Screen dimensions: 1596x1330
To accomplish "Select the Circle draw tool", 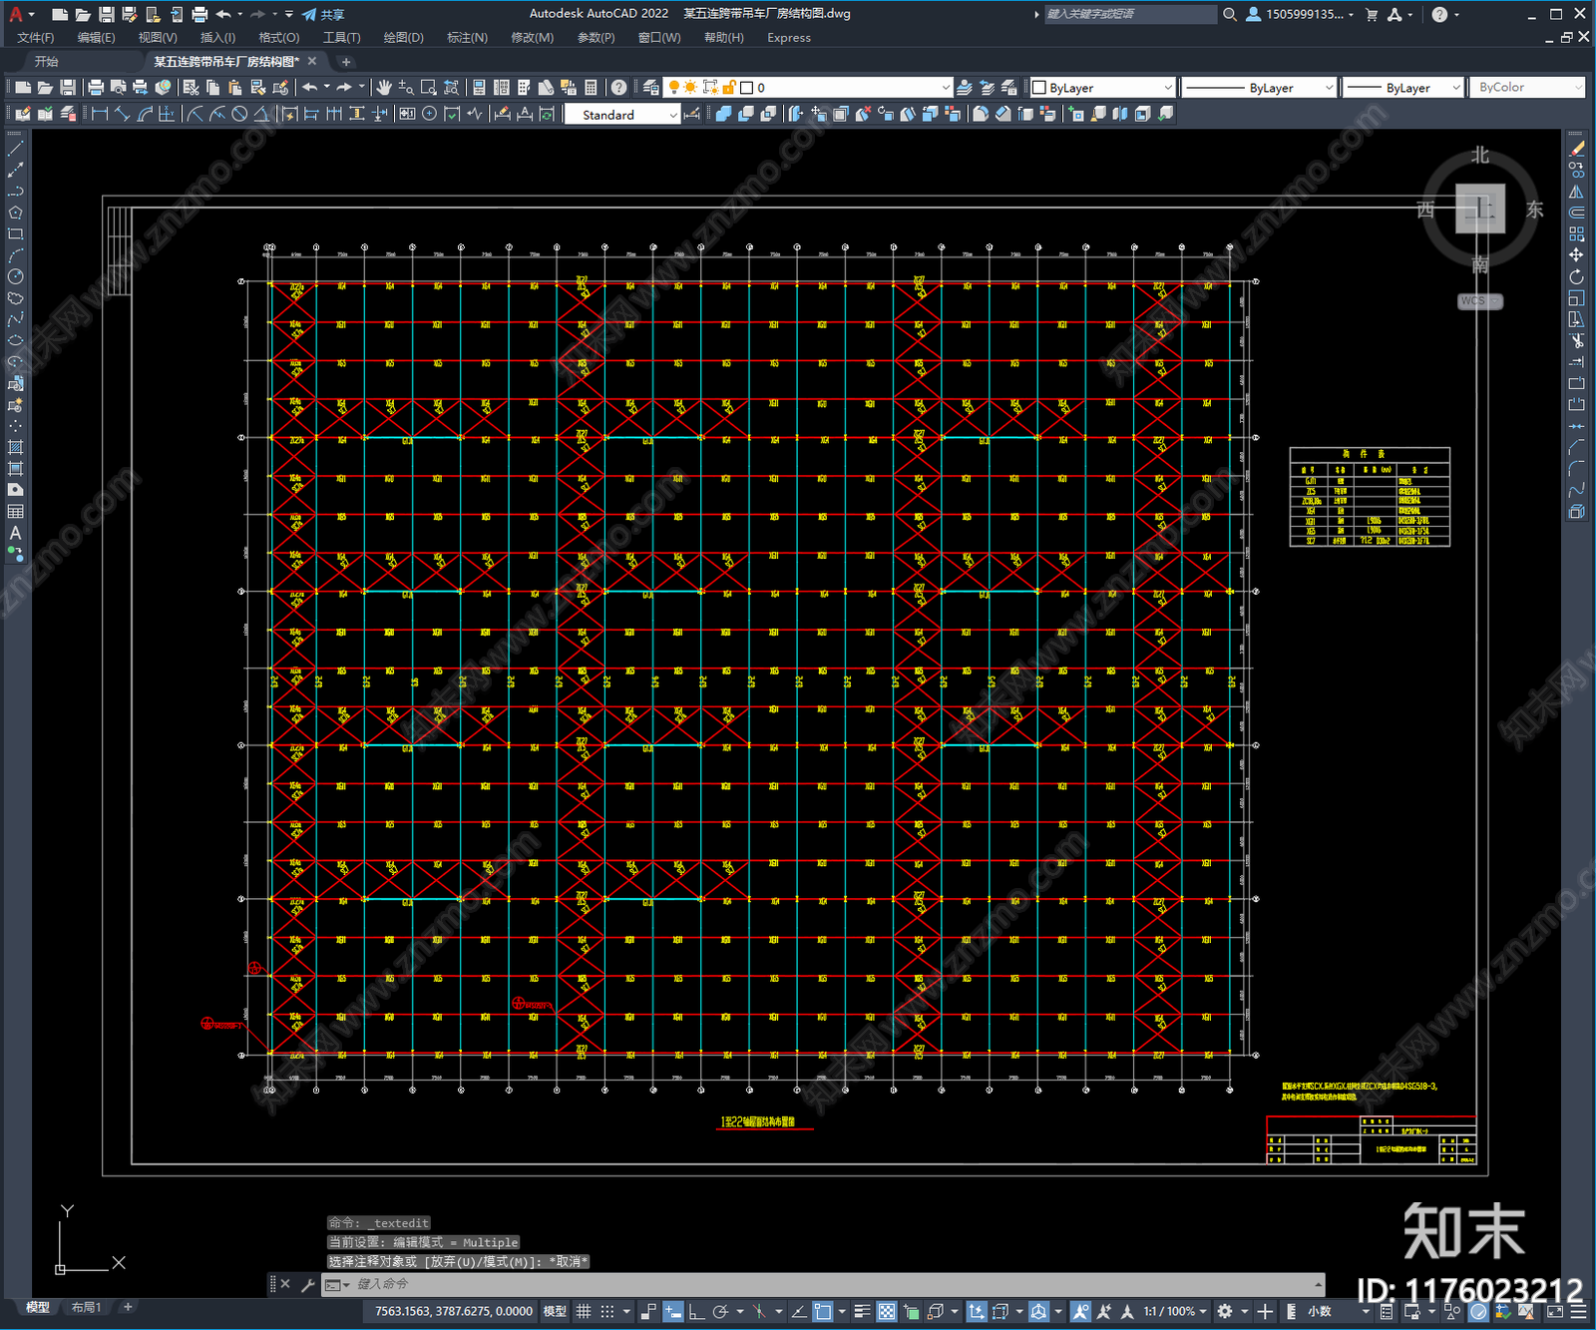I will point(15,276).
